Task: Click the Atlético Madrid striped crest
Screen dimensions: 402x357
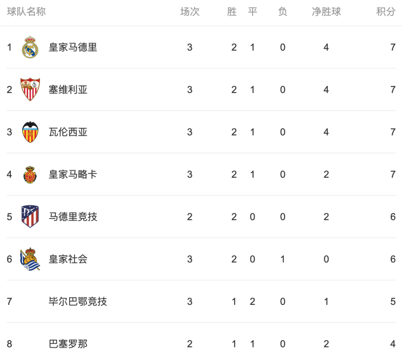Action: (30, 216)
